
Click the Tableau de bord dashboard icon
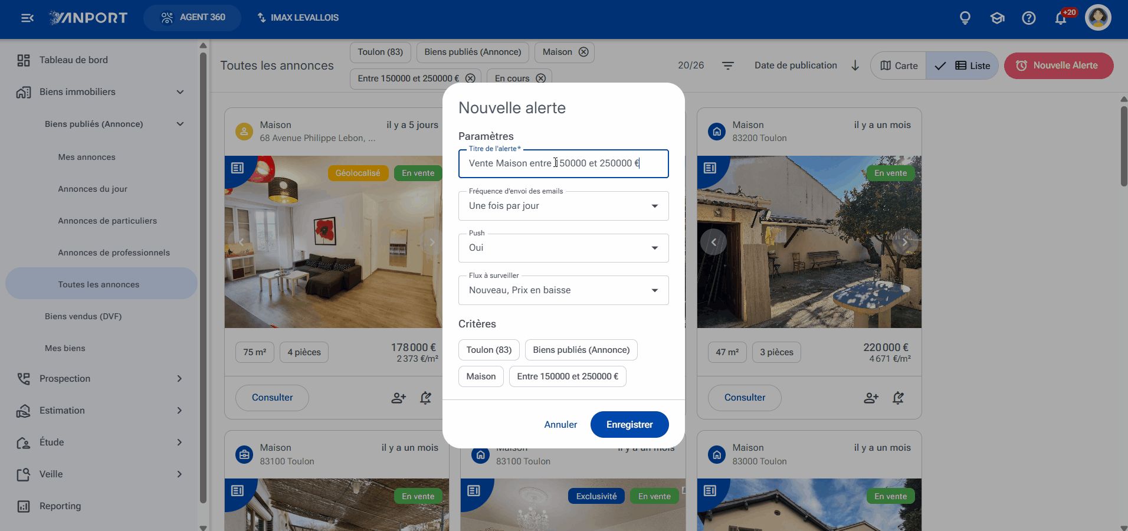click(24, 60)
